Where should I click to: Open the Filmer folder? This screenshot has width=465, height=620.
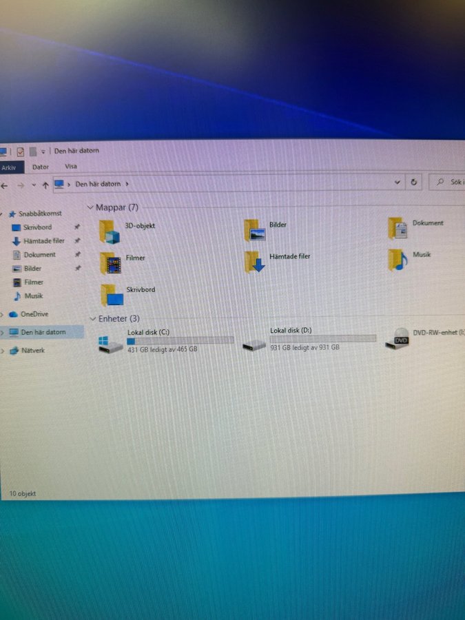(111, 263)
